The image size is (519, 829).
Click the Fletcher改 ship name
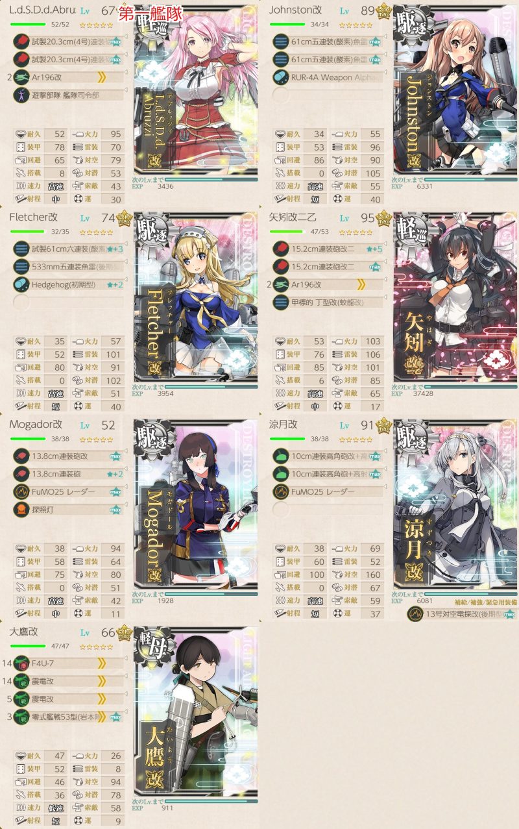click(x=36, y=217)
